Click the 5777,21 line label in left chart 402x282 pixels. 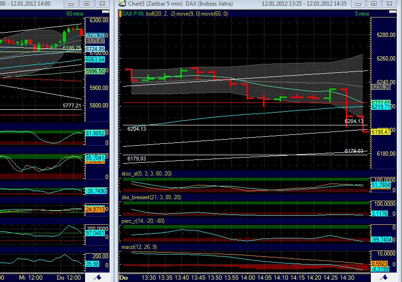click(72, 106)
